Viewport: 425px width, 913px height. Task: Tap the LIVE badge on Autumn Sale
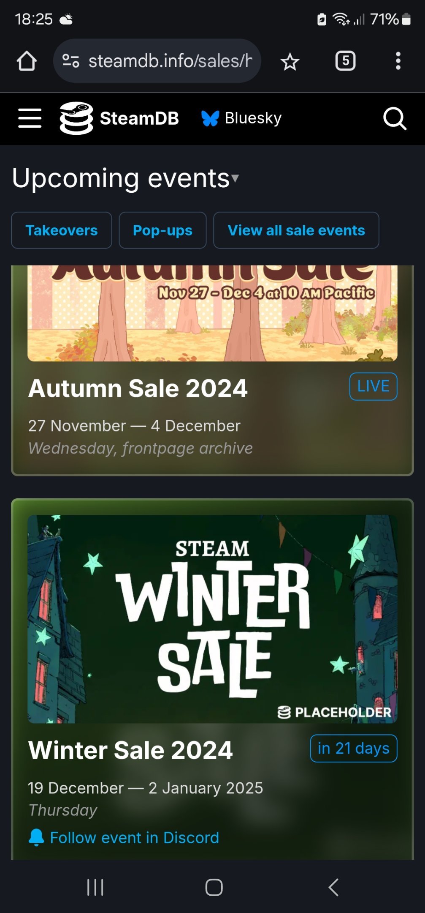(x=373, y=386)
